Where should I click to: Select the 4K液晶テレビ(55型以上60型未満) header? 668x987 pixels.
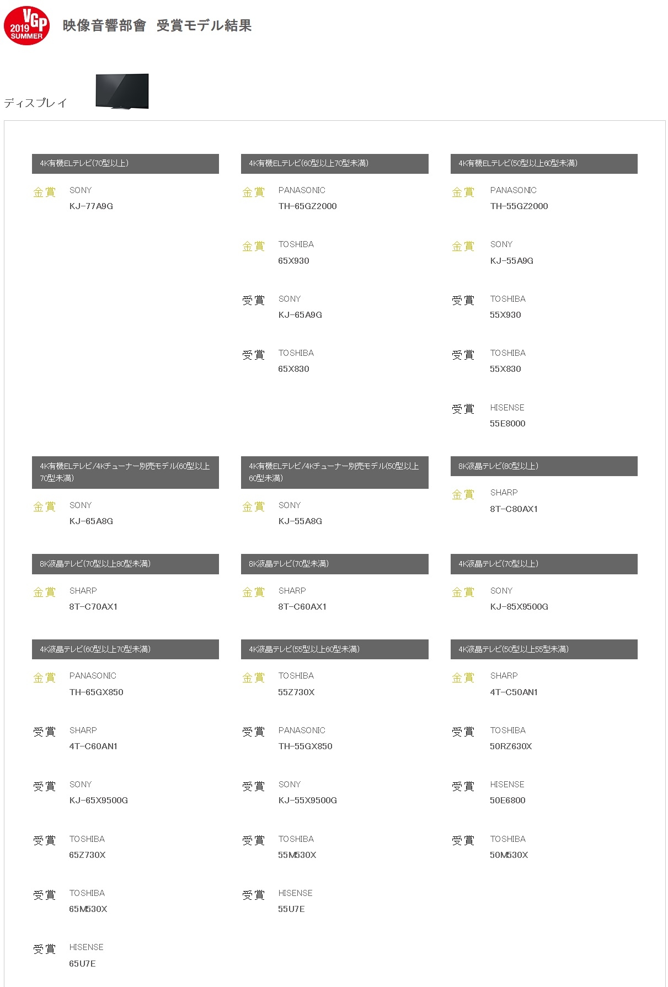[334, 649]
